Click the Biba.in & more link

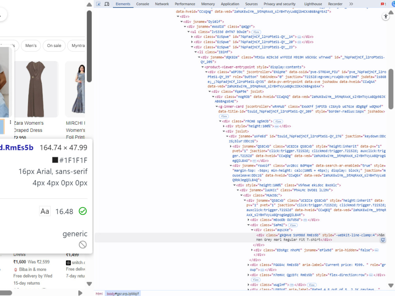point(32,270)
